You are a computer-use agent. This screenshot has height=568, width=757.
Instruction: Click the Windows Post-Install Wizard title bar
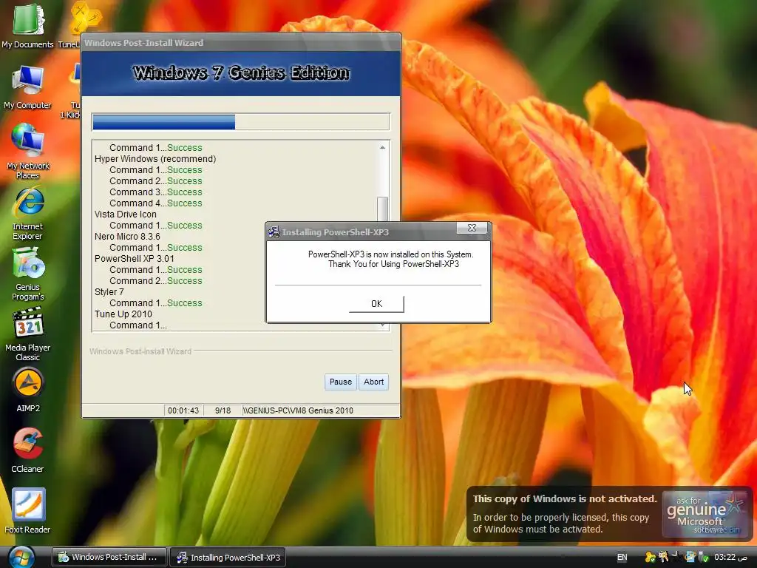[x=240, y=42]
